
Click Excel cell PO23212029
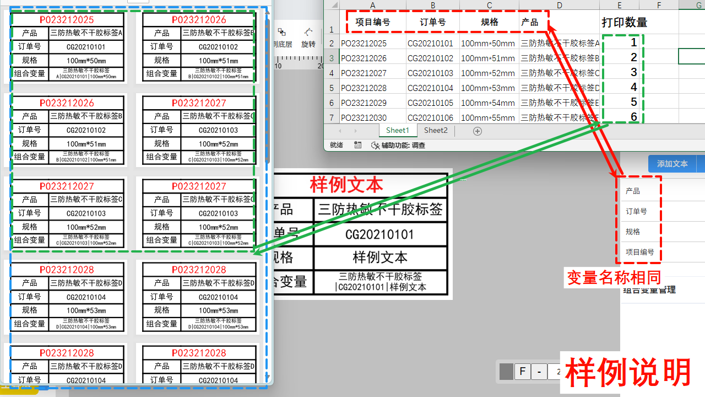[373, 103]
